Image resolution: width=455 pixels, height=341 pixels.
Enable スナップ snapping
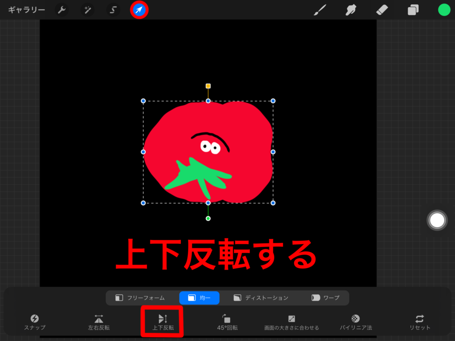point(35,321)
